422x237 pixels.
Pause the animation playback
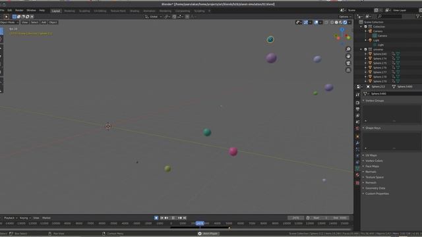pos(173,218)
